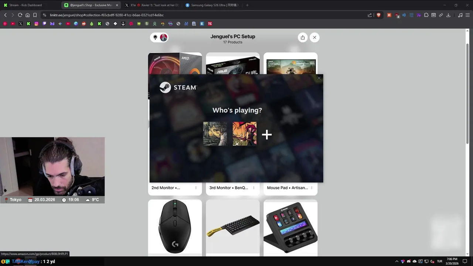This screenshot has width=473, height=266.
Task: Click the address bar with linktr.ee URL
Action: (207, 15)
